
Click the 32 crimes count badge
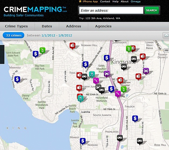click(x=13, y=35)
